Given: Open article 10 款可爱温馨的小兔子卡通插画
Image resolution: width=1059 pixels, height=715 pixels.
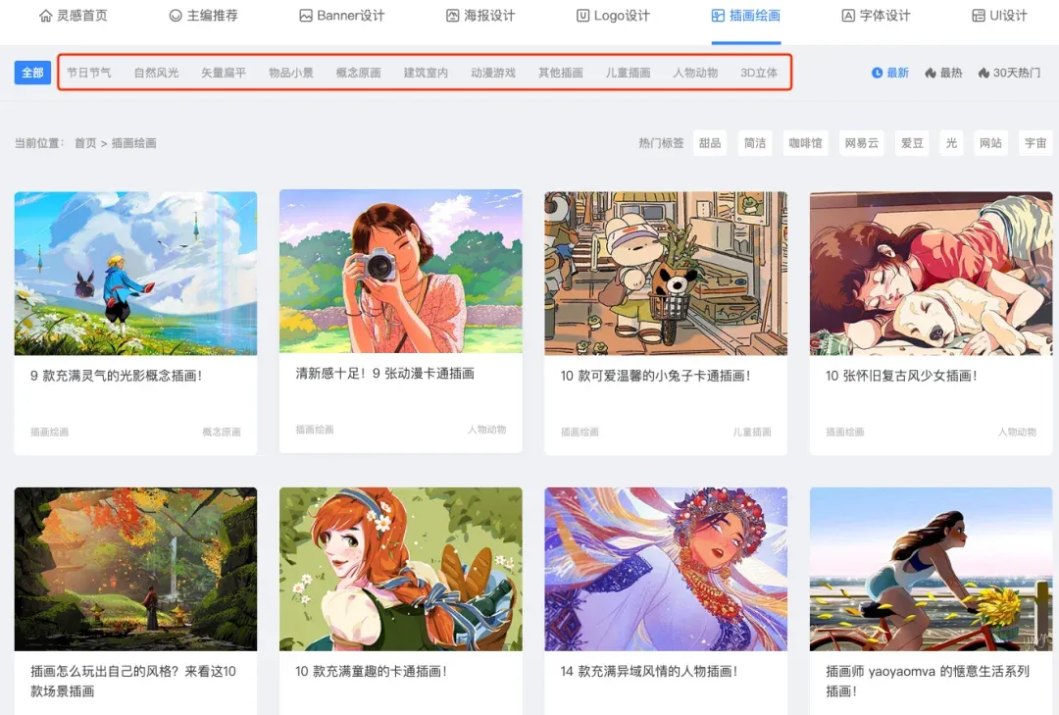Looking at the screenshot, I should tap(656, 376).
